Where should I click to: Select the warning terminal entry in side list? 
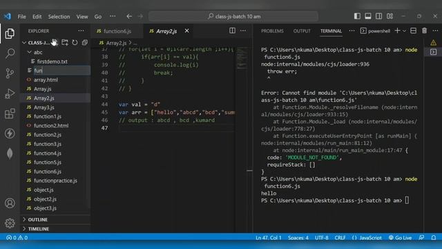coord(433,43)
